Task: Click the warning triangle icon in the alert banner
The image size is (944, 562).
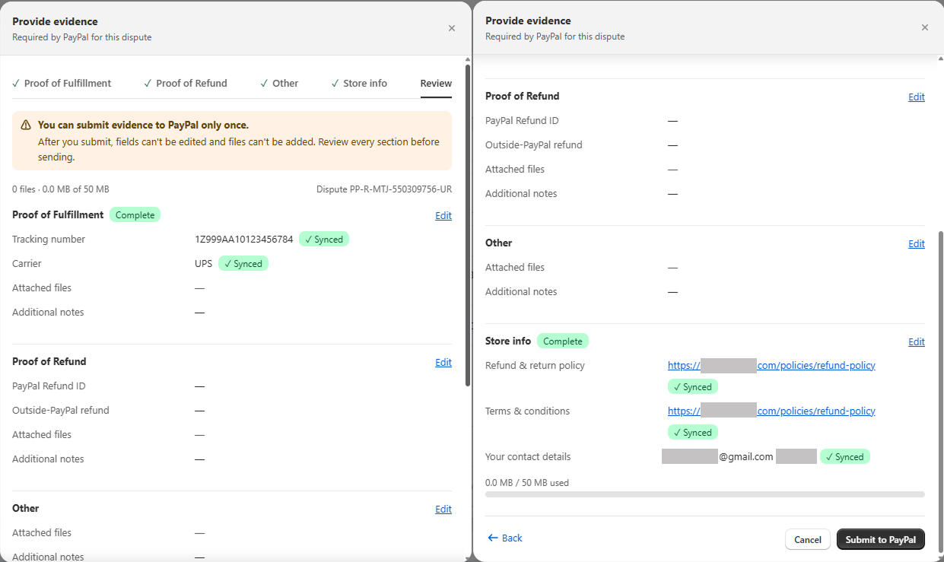Action: (26, 125)
